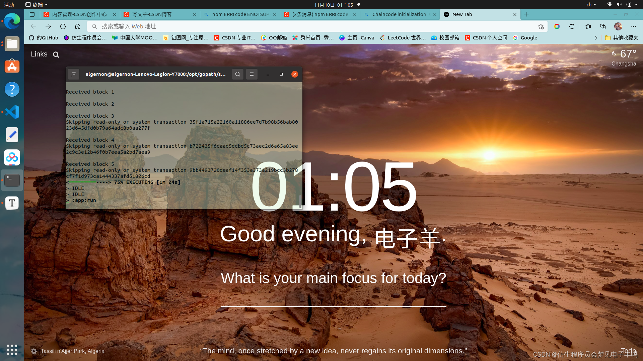Click Links search magnifier icon

pyautogui.click(x=56, y=54)
